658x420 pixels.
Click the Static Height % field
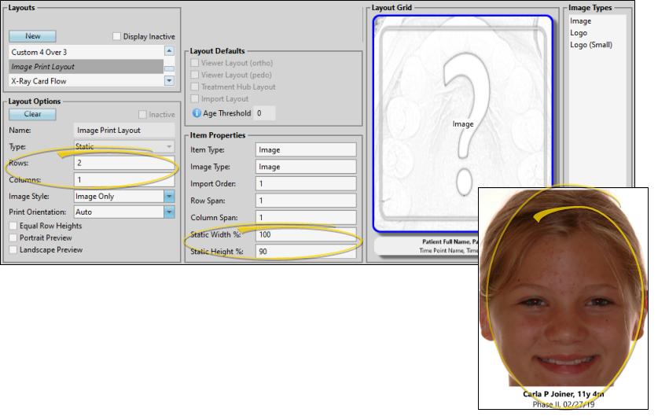pos(306,252)
